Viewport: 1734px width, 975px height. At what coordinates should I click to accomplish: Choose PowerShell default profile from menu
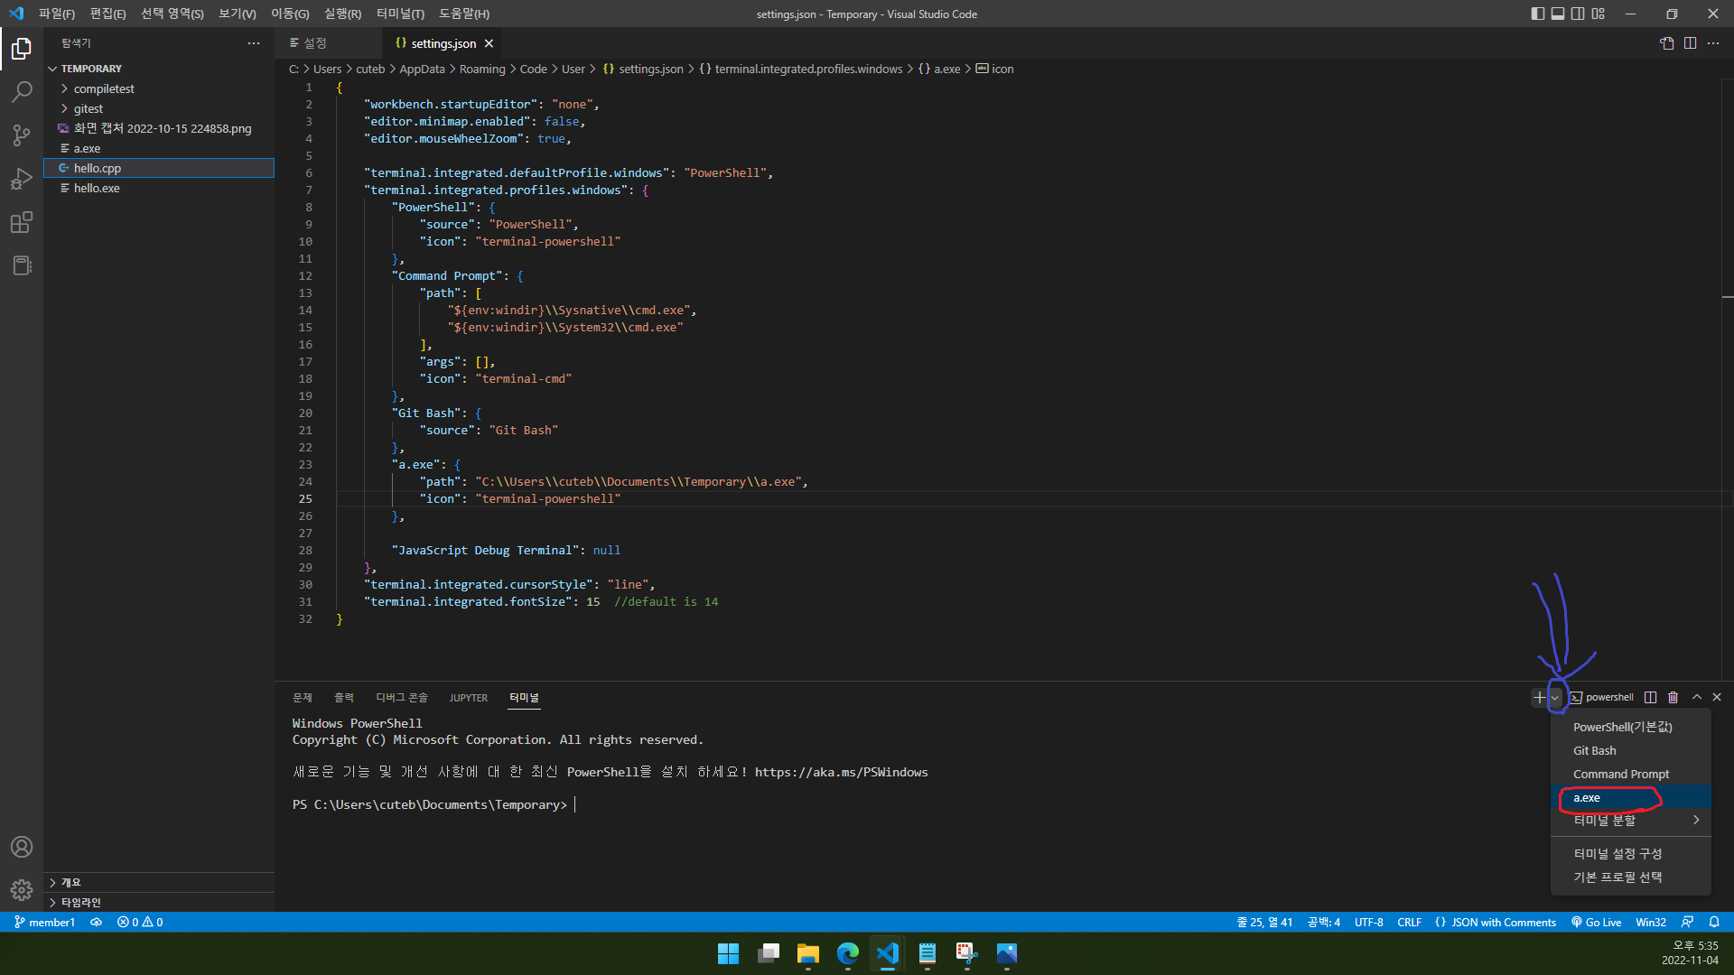coord(1631,727)
